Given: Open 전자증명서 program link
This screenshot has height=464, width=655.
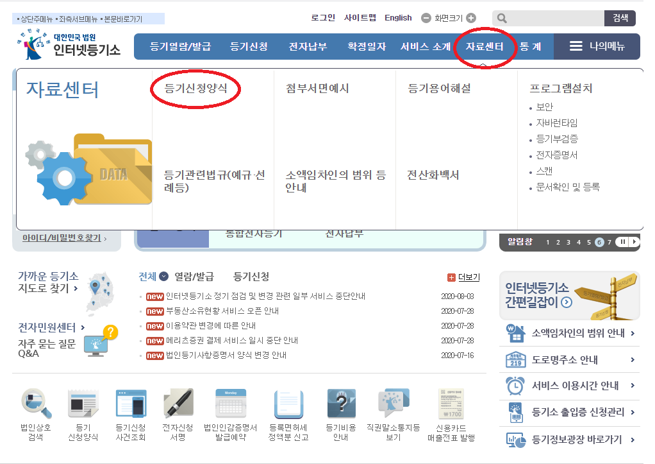Looking at the screenshot, I should (x=557, y=155).
